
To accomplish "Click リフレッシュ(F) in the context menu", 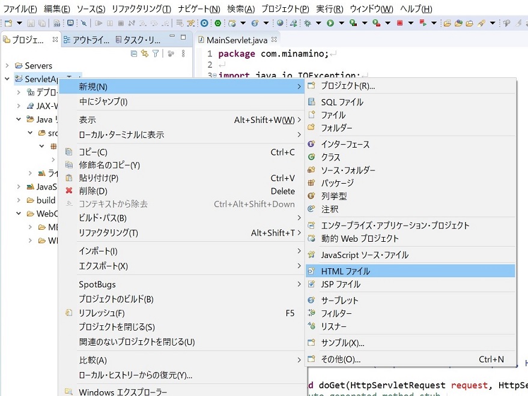I will [x=181, y=313].
